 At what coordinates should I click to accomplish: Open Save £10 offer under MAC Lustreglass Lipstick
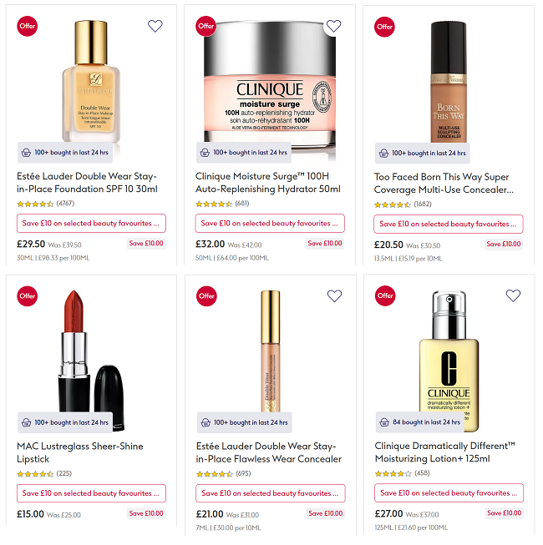coord(91,493)
